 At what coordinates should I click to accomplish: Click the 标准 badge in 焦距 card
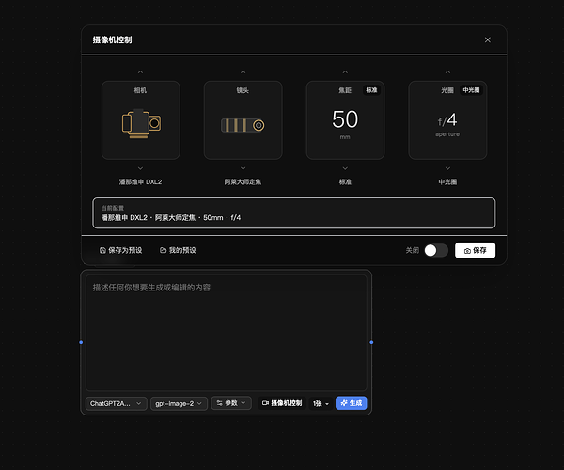click(371, 90)
